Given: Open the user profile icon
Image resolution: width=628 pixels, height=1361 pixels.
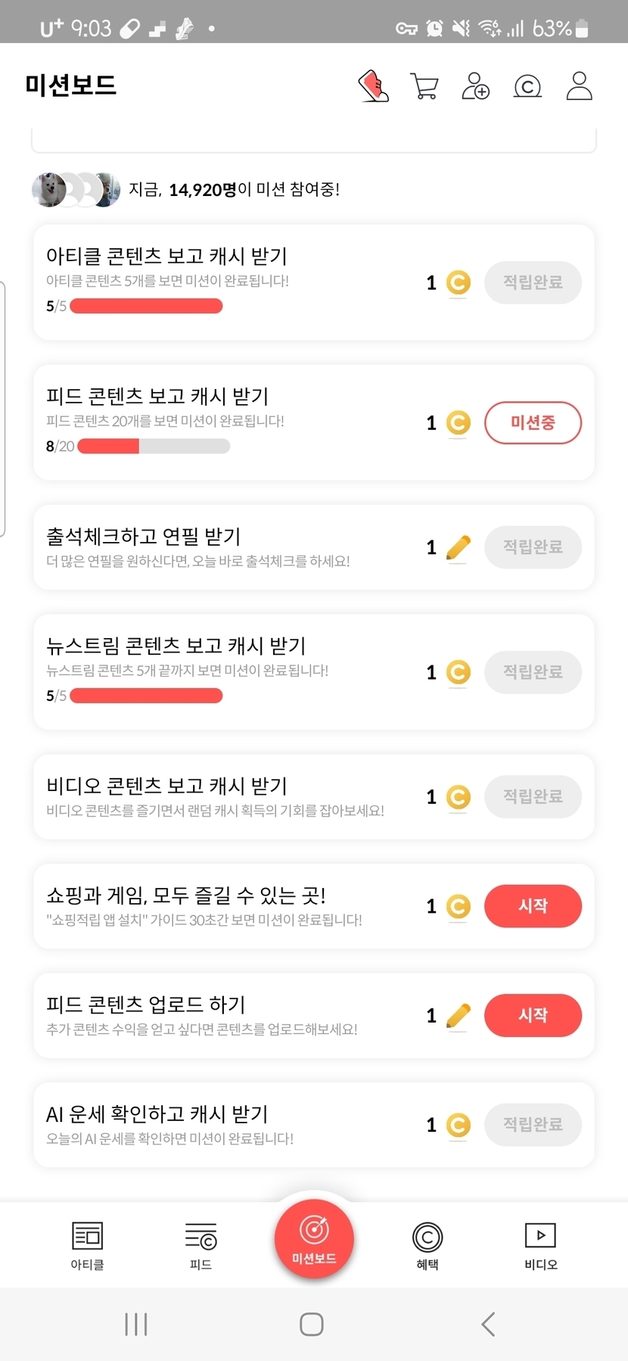Looking at the screenshot, I should [x=580, y=86].
